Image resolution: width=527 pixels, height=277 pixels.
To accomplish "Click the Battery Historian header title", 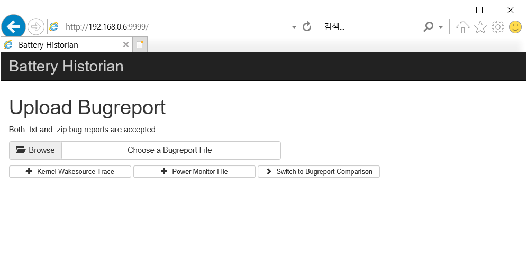I will coord(66,66).
